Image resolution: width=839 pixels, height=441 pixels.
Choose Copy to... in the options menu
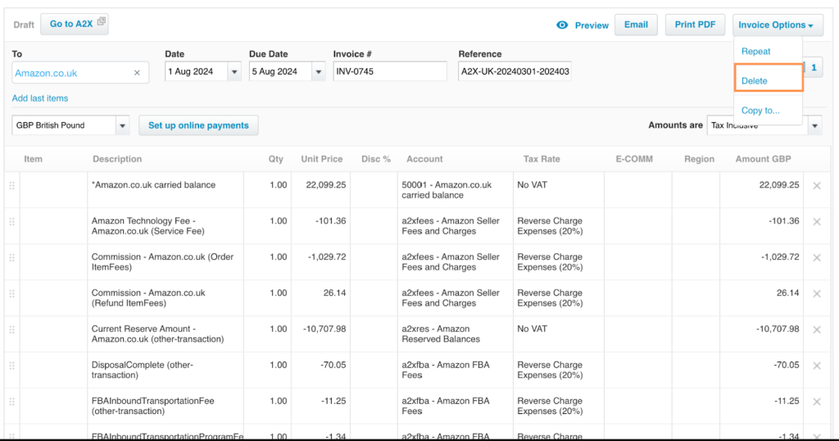point(760,111)
